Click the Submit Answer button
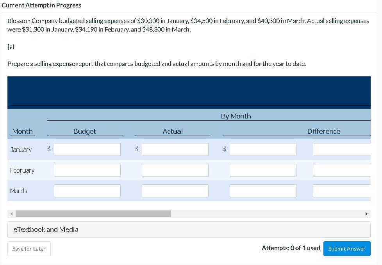 347,249
